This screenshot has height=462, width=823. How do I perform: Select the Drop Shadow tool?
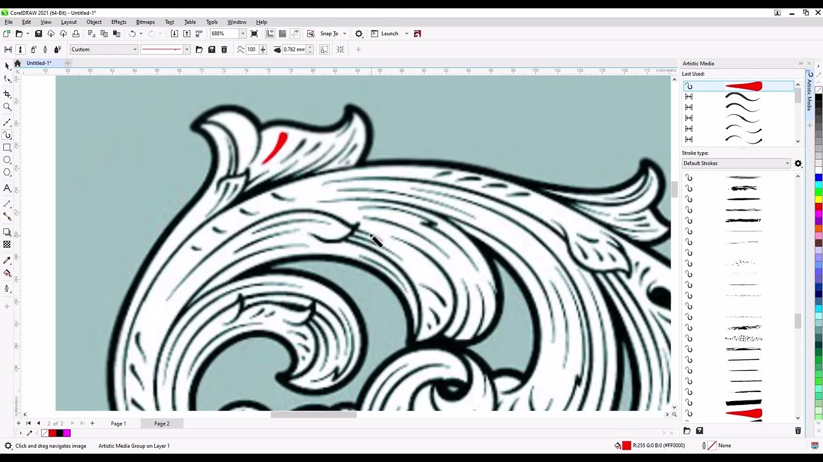pos(7,232)
